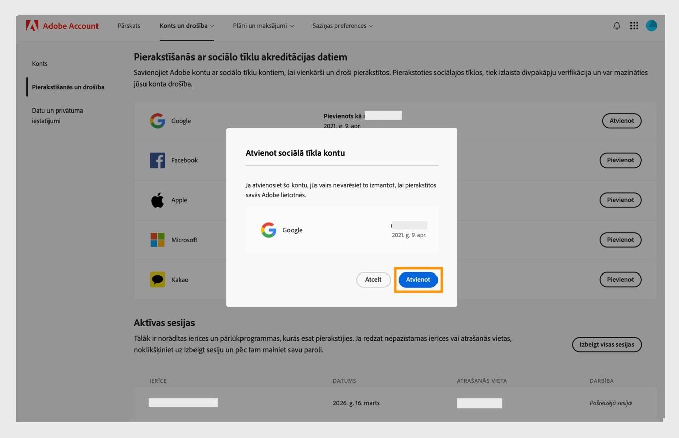
Task: Click Atcelt to cancel the disconnection
Action: (373, 279)
